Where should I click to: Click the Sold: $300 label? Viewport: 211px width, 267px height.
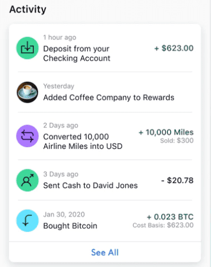click(177, 140)
